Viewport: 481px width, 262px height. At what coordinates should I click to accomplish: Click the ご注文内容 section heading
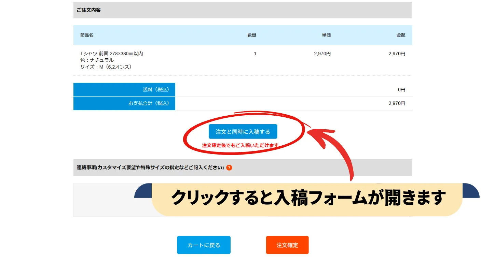[x=88, y=10]
